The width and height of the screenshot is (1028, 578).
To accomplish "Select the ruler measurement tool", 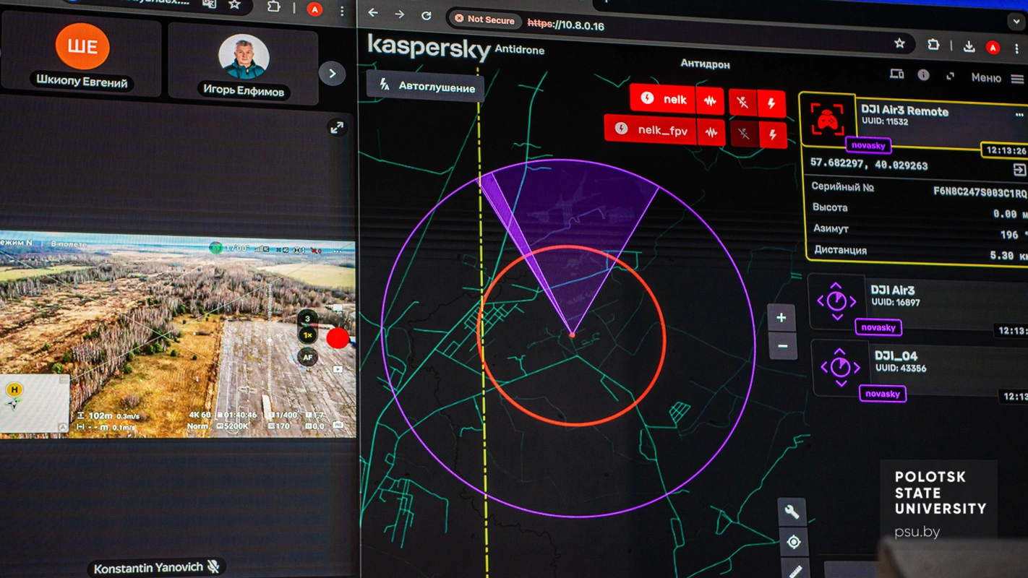I will click(794, 571).
